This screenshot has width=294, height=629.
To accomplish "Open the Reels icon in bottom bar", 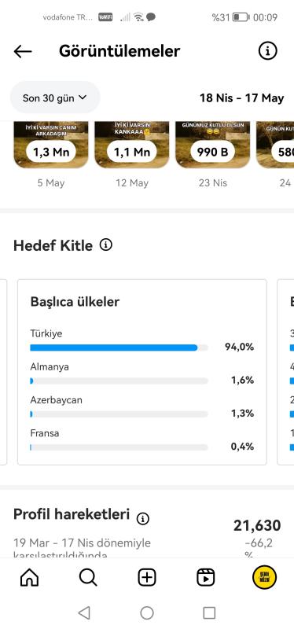I will (x=206, y=578).
